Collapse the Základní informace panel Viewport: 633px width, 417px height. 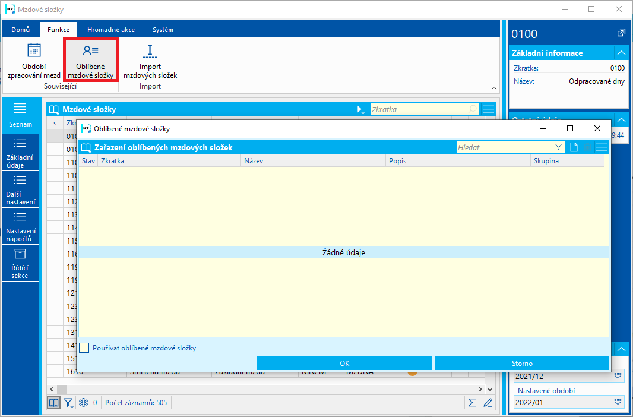point(621,53)
